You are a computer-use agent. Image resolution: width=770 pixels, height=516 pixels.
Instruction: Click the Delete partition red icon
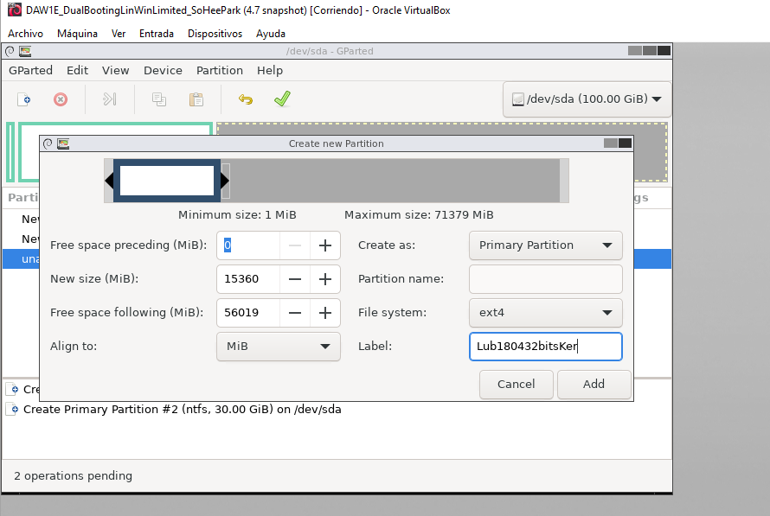pyautogui.click(x=61, y=99)
